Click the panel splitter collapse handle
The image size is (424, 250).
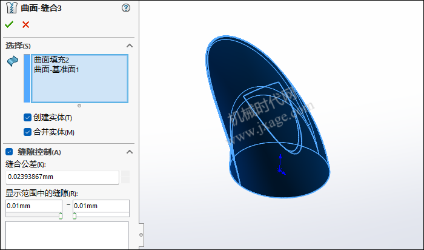(x=141, y=235)
